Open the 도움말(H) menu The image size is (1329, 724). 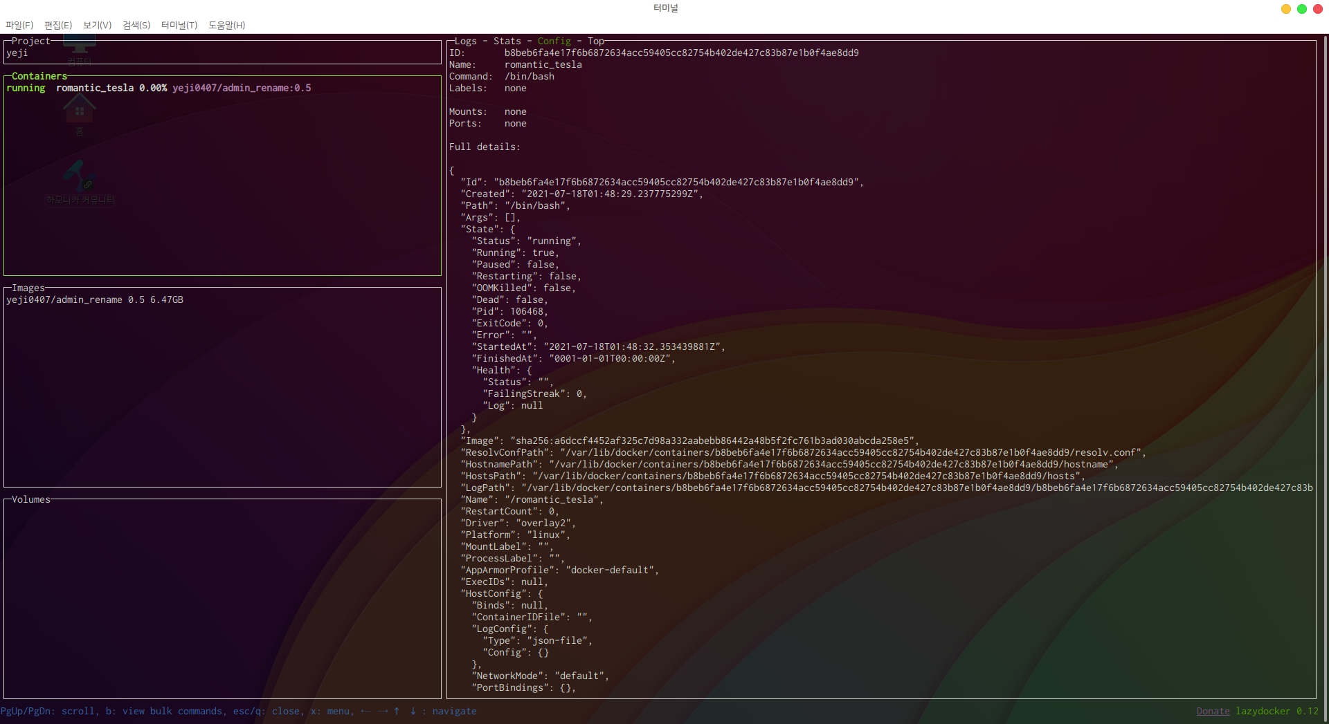tap(226, 25)
